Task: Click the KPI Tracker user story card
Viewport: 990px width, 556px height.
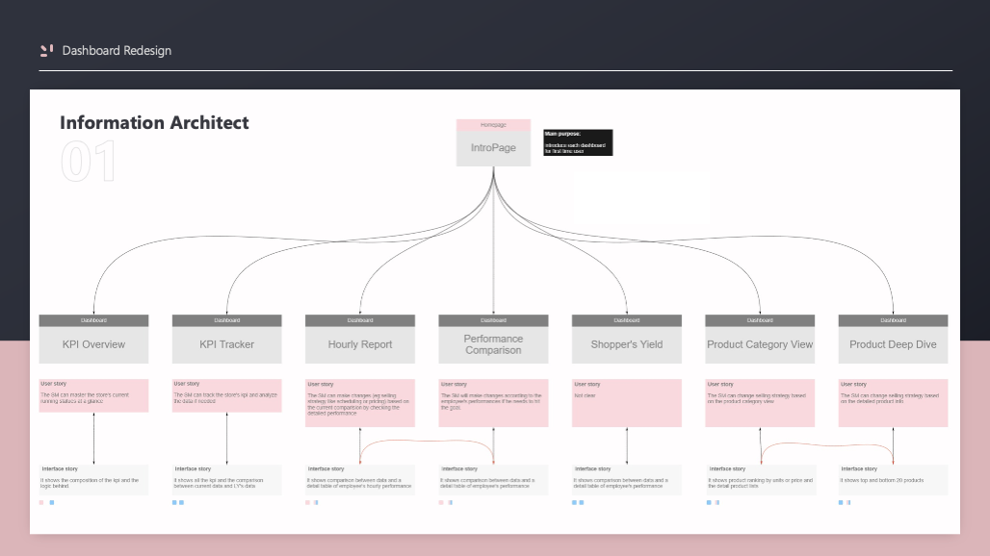Action: (x=227, y=395)
